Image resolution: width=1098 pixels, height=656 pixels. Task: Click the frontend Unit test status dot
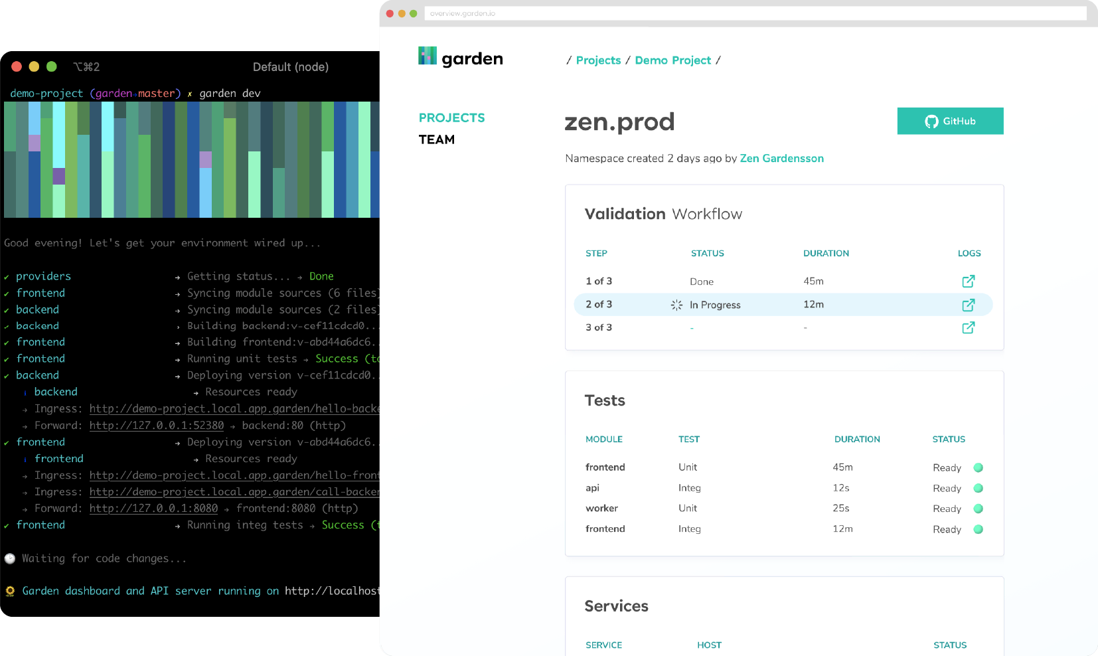(x=978, y=467)
